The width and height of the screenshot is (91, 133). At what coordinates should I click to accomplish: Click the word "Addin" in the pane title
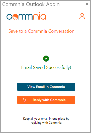click(53, 4)
